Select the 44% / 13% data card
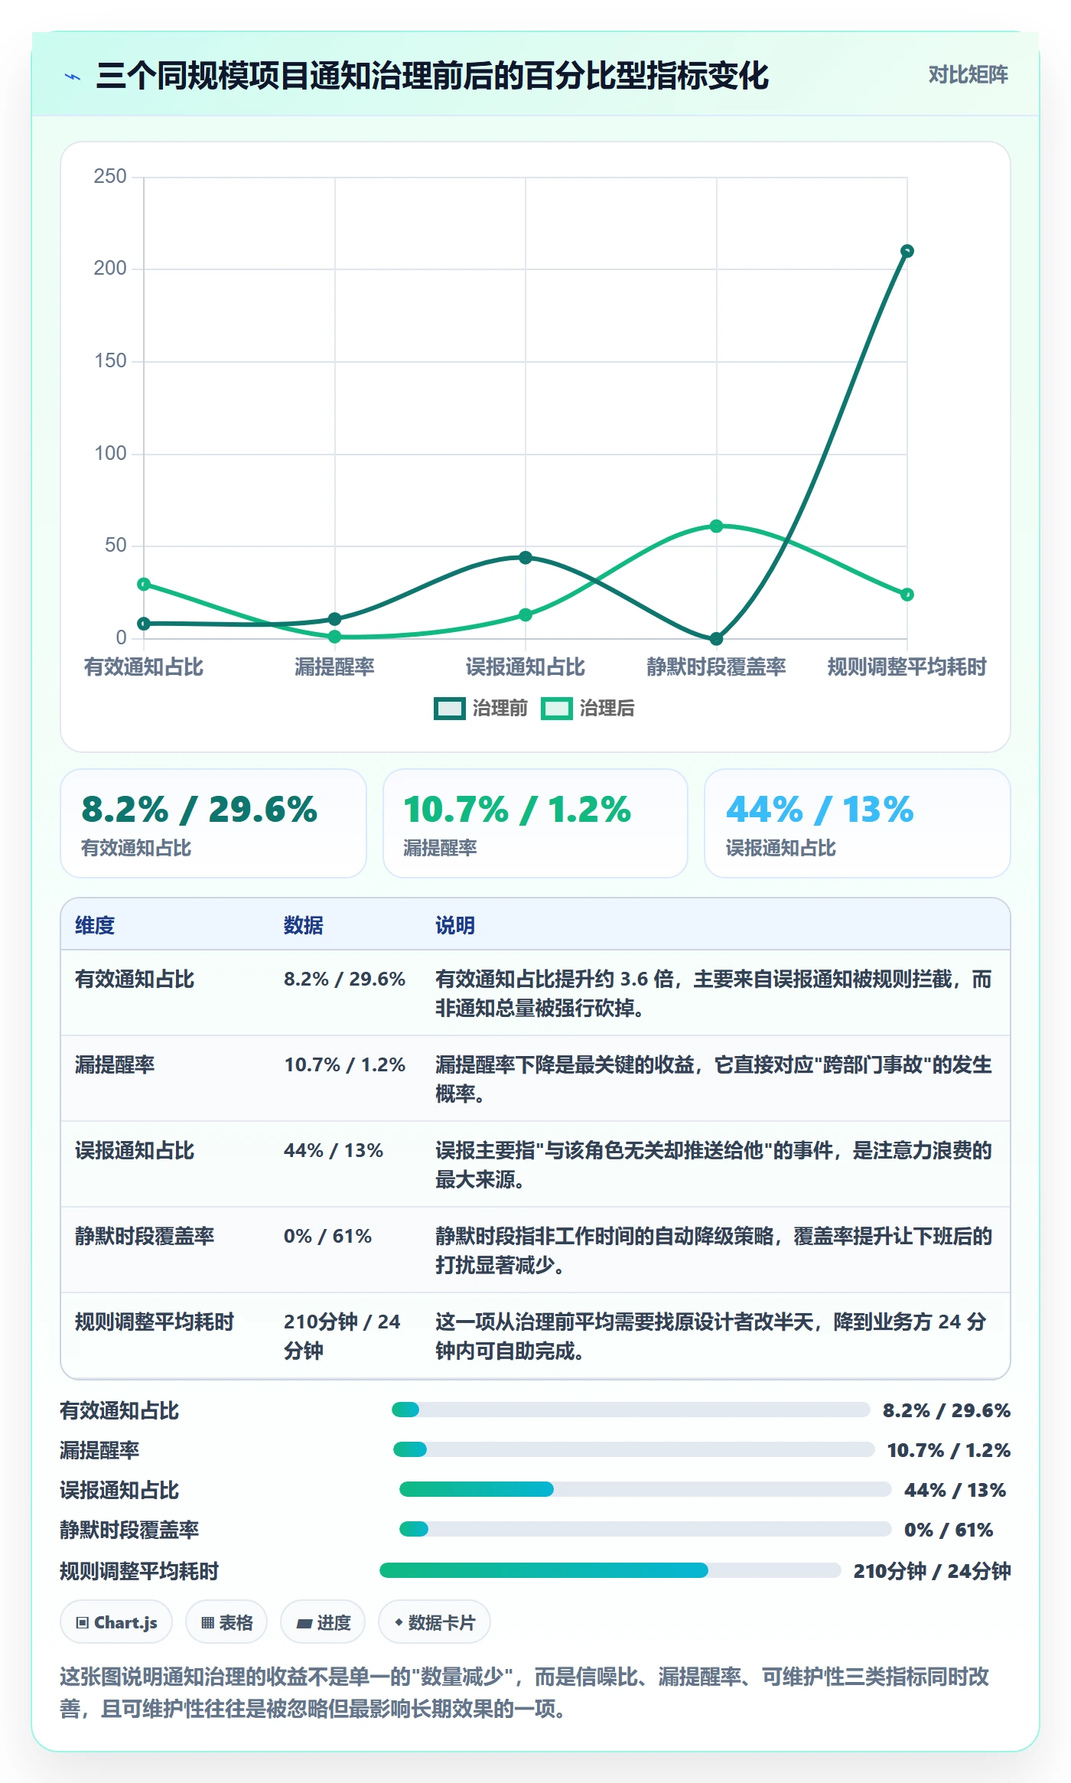1071x1783 pixels. click(858, 823)
